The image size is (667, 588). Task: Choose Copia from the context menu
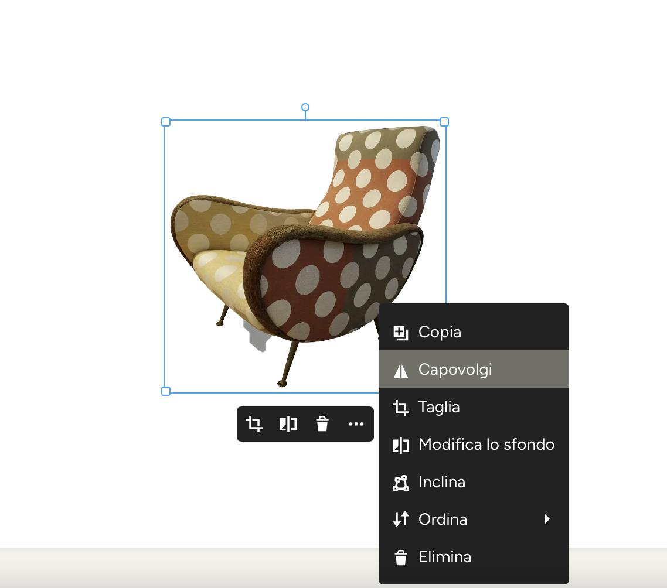474,332
